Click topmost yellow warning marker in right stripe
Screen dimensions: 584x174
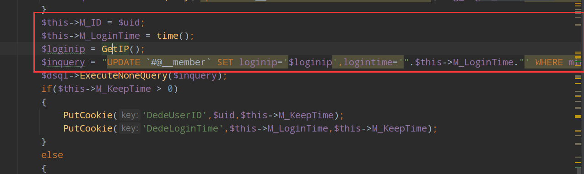coord(578,3)
